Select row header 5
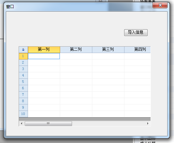This screenshot has width=174, height=143. [23, 82]
